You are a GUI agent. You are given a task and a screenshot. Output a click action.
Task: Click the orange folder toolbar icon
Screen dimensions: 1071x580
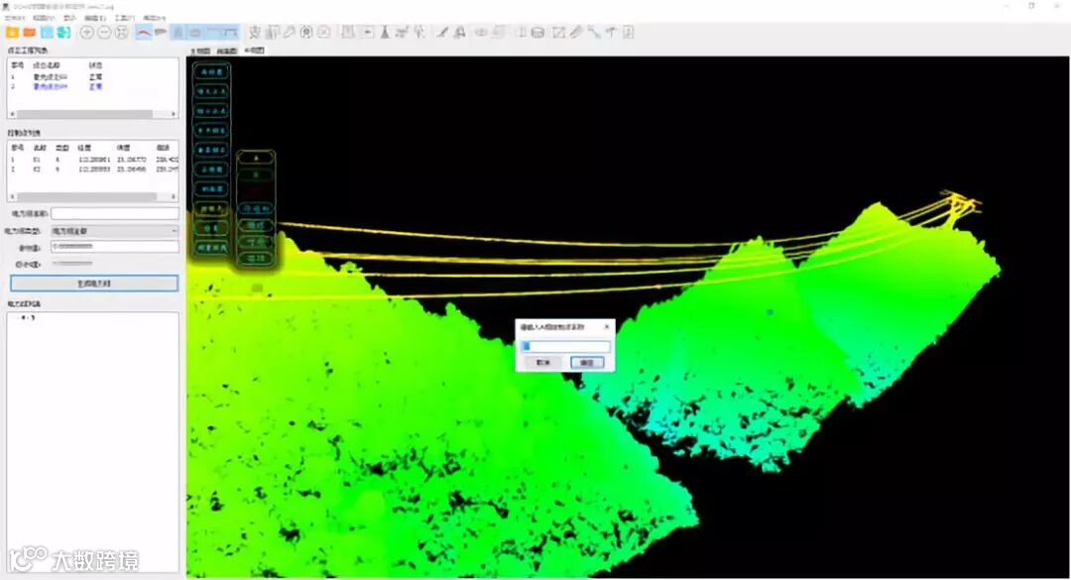[x=30, y=32]
